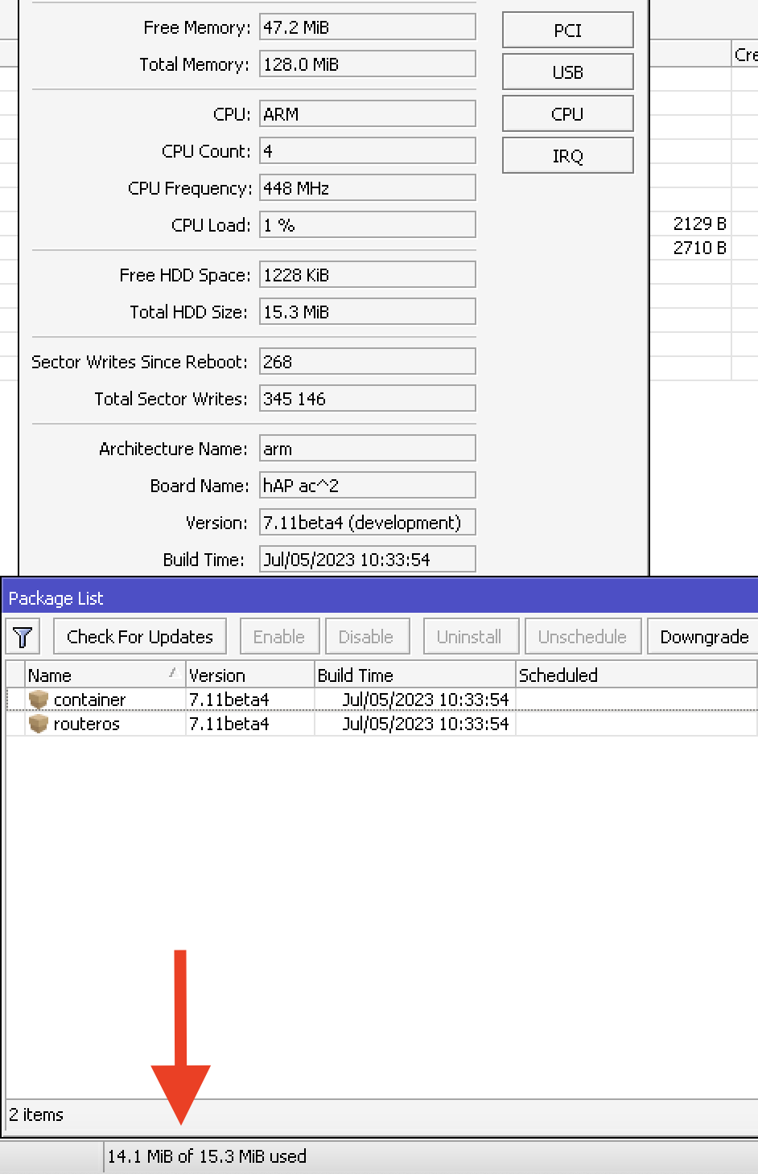Click the Package List title bar
Viewport: 758px width, 1174px height.
[379, 597]
